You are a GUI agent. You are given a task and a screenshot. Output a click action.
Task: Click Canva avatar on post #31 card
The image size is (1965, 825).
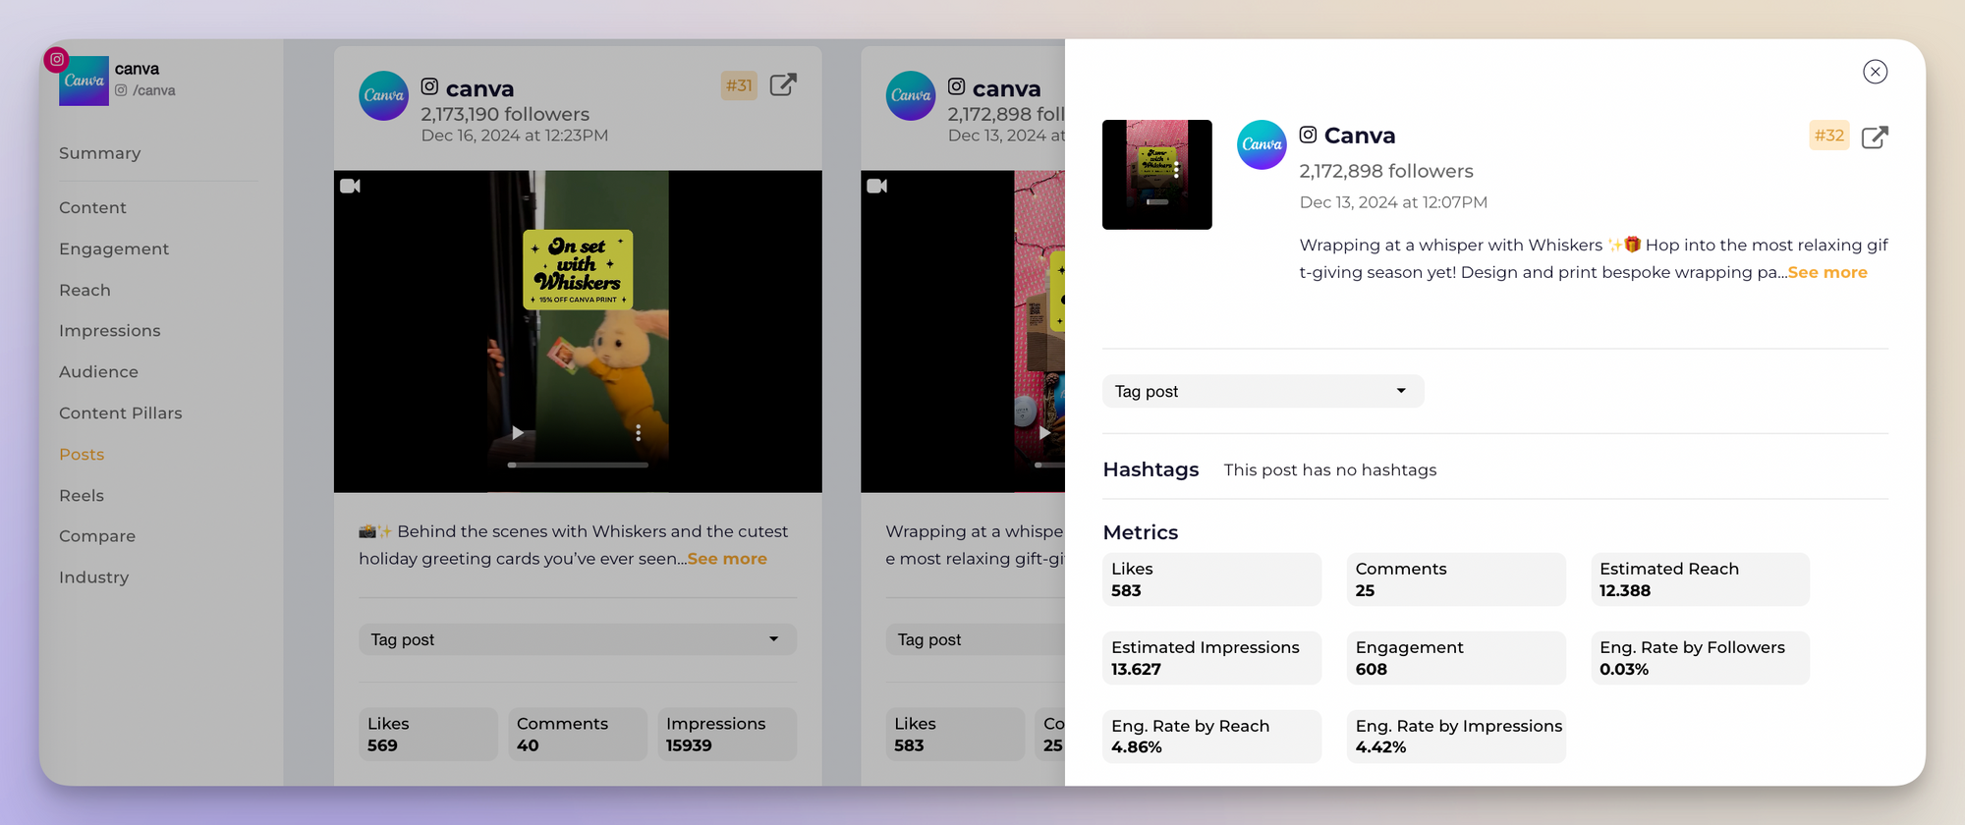point(383,95)
